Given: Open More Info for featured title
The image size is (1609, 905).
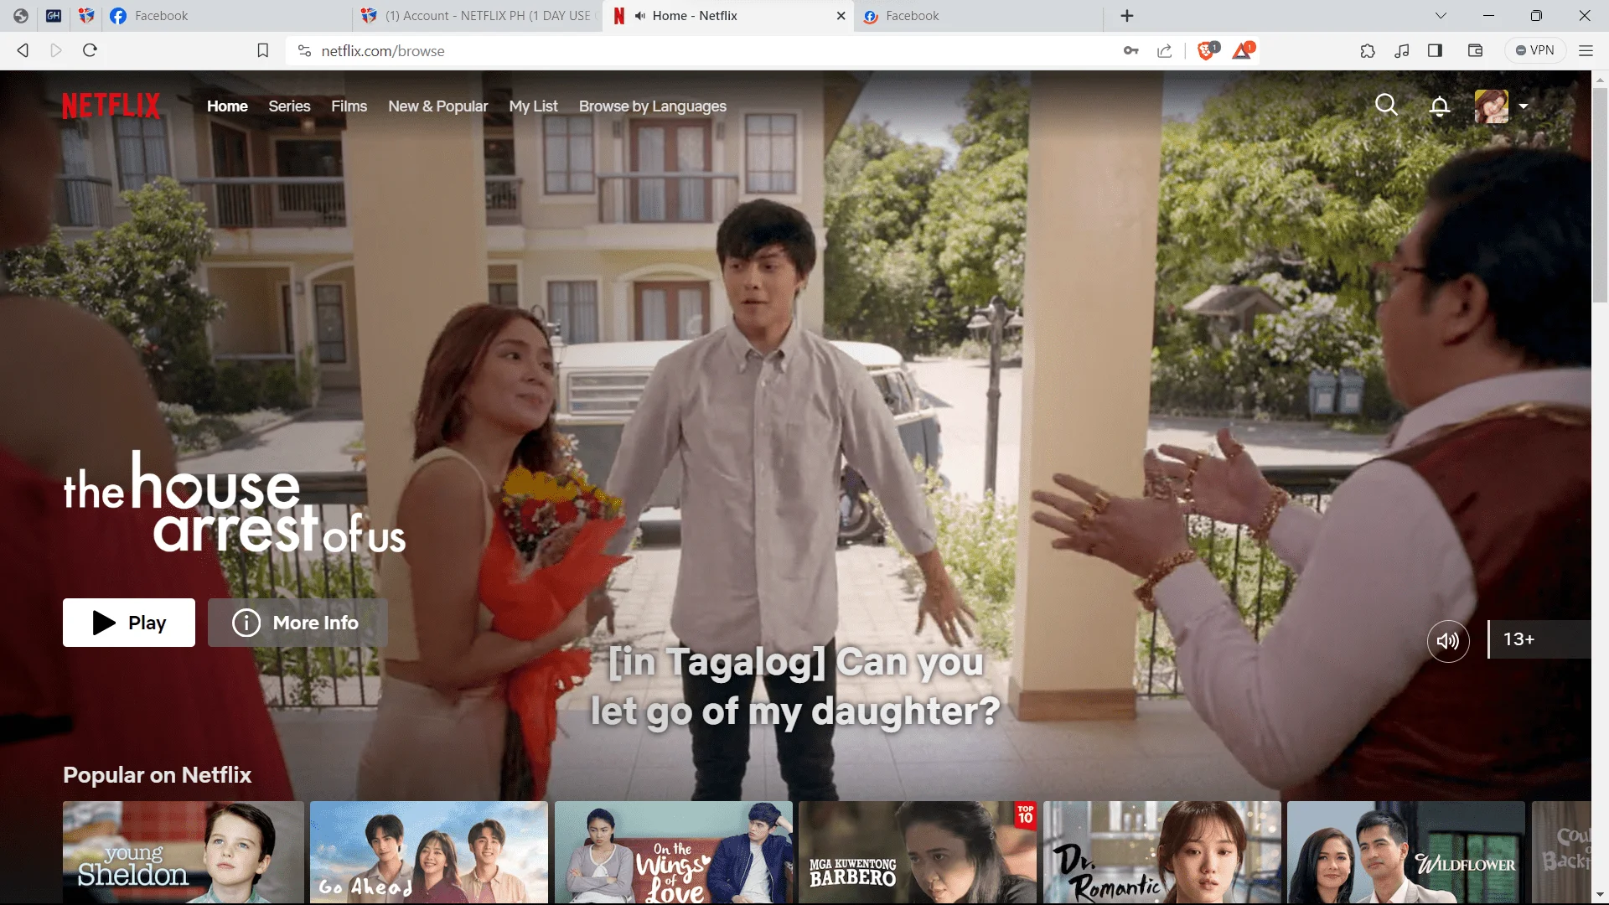Looking at the screenshot, I should [297, 623].
